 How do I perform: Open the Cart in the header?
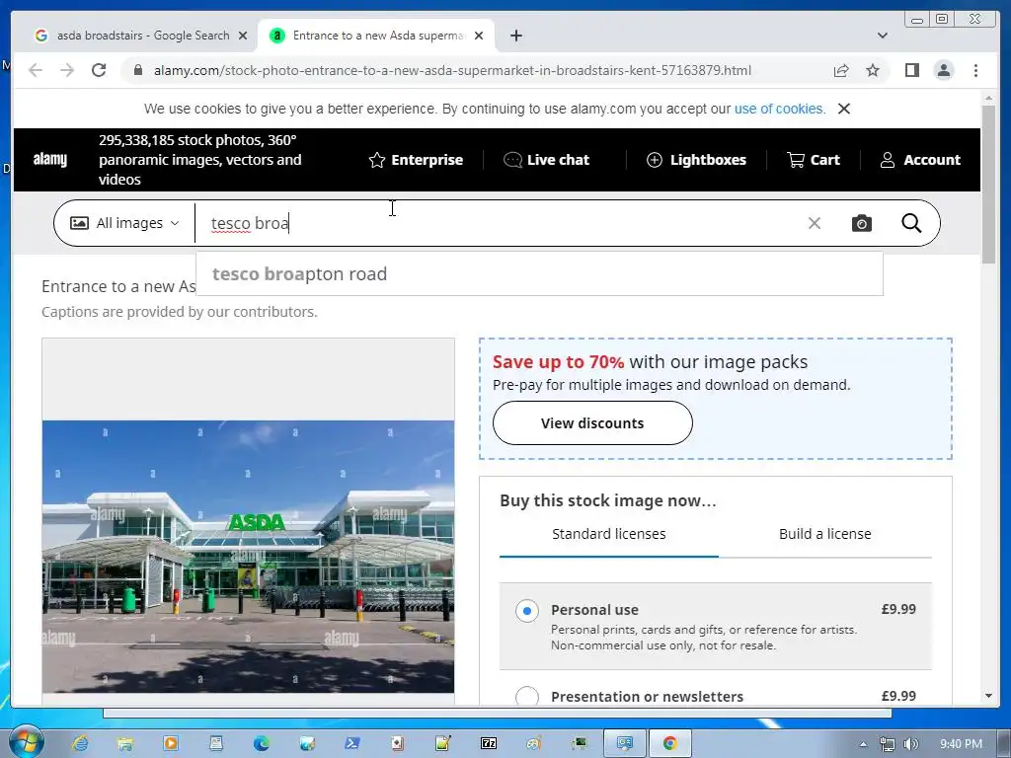coord(814,160)
